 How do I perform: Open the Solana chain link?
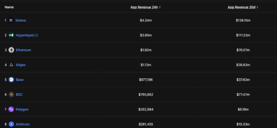coord(21,20)
